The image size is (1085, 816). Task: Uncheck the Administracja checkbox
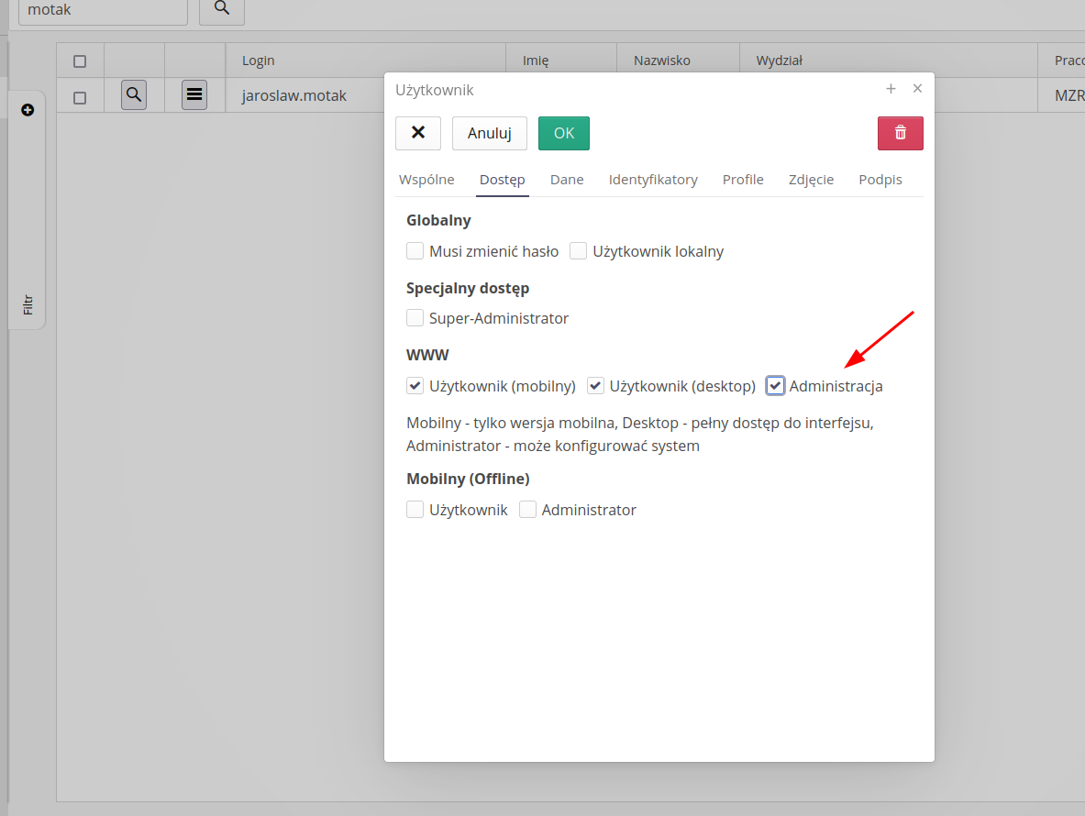tap(776, 386)
